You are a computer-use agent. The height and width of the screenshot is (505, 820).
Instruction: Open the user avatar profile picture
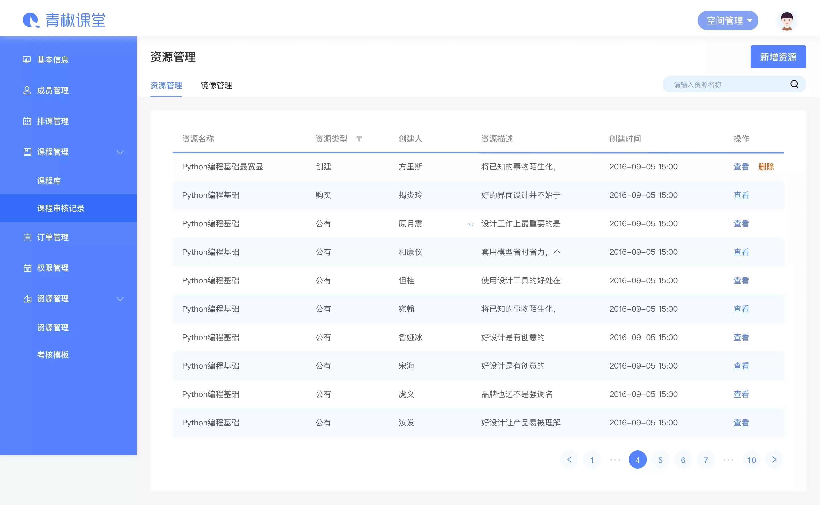787,20
